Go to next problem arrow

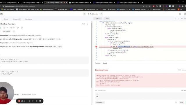point(101,14)
